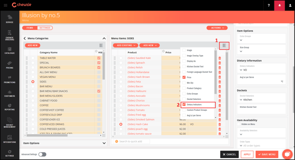Expand the Add Existing dropdown
The image size is (295, 160).
click(x=126, y=45)
